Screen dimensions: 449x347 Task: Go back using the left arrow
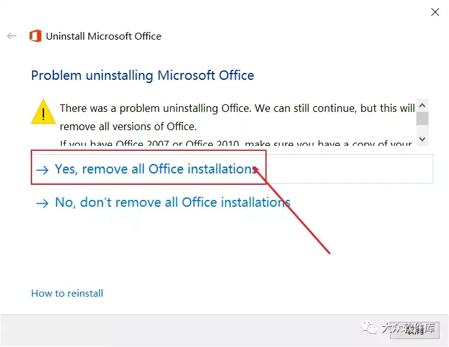(12, 36)
